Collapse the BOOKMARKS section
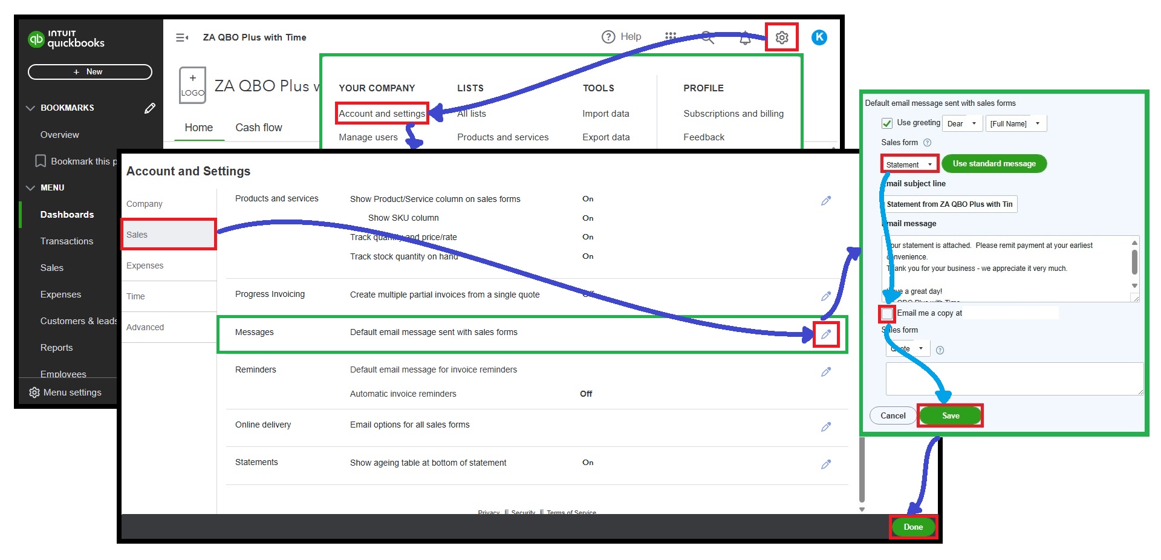 coord(30,108)
